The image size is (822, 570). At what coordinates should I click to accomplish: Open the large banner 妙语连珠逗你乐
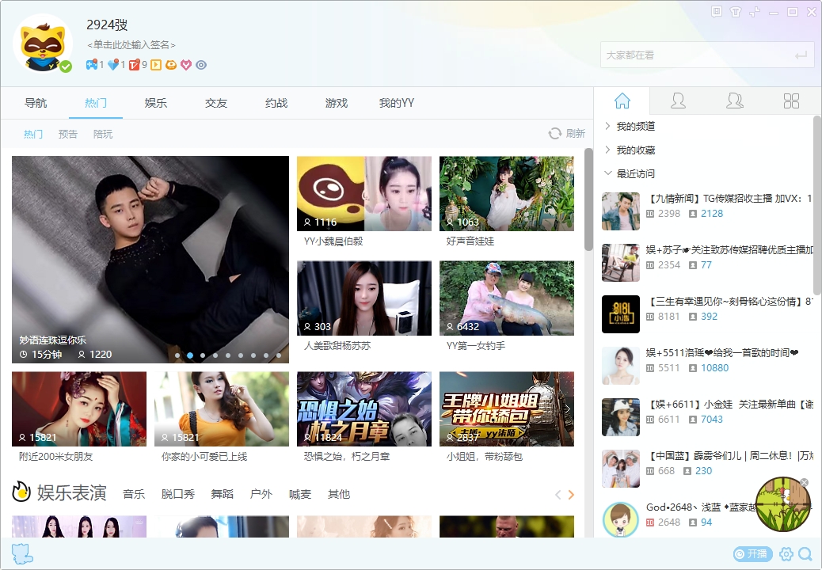point(150,260)
